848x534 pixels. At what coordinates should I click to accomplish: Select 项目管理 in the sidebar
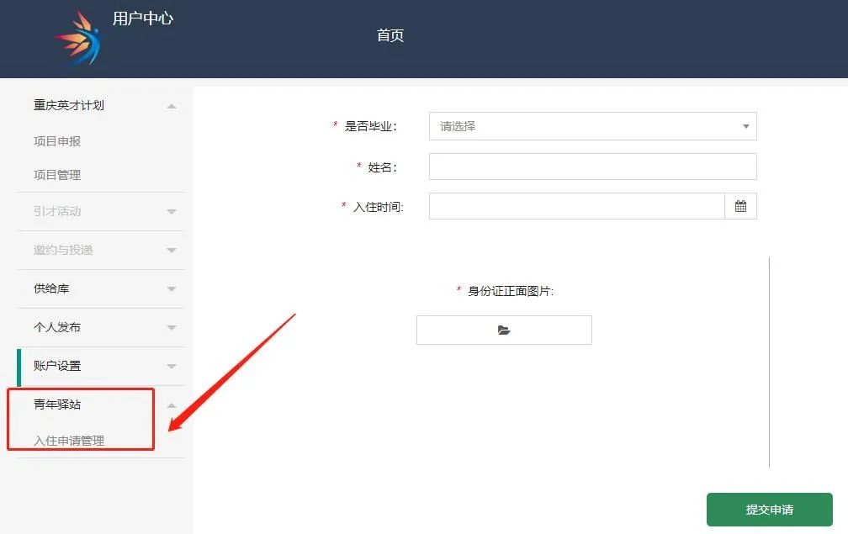pos(57,175)
